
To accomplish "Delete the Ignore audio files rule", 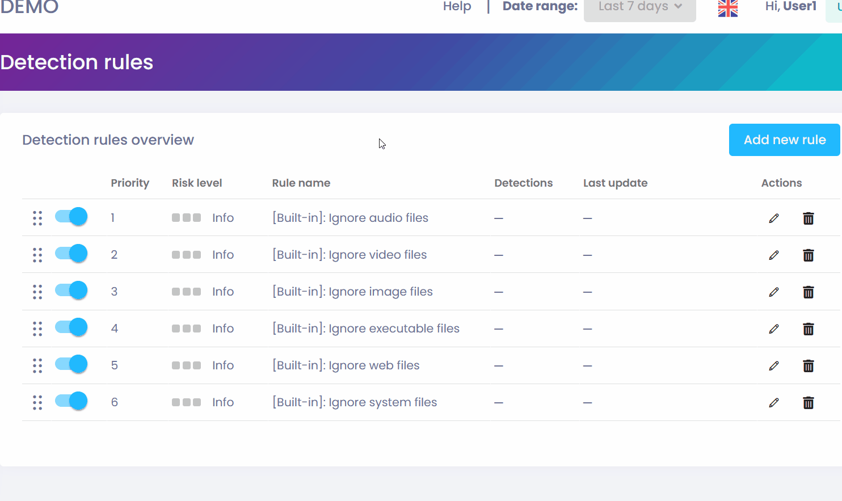I will click(809, 218).
